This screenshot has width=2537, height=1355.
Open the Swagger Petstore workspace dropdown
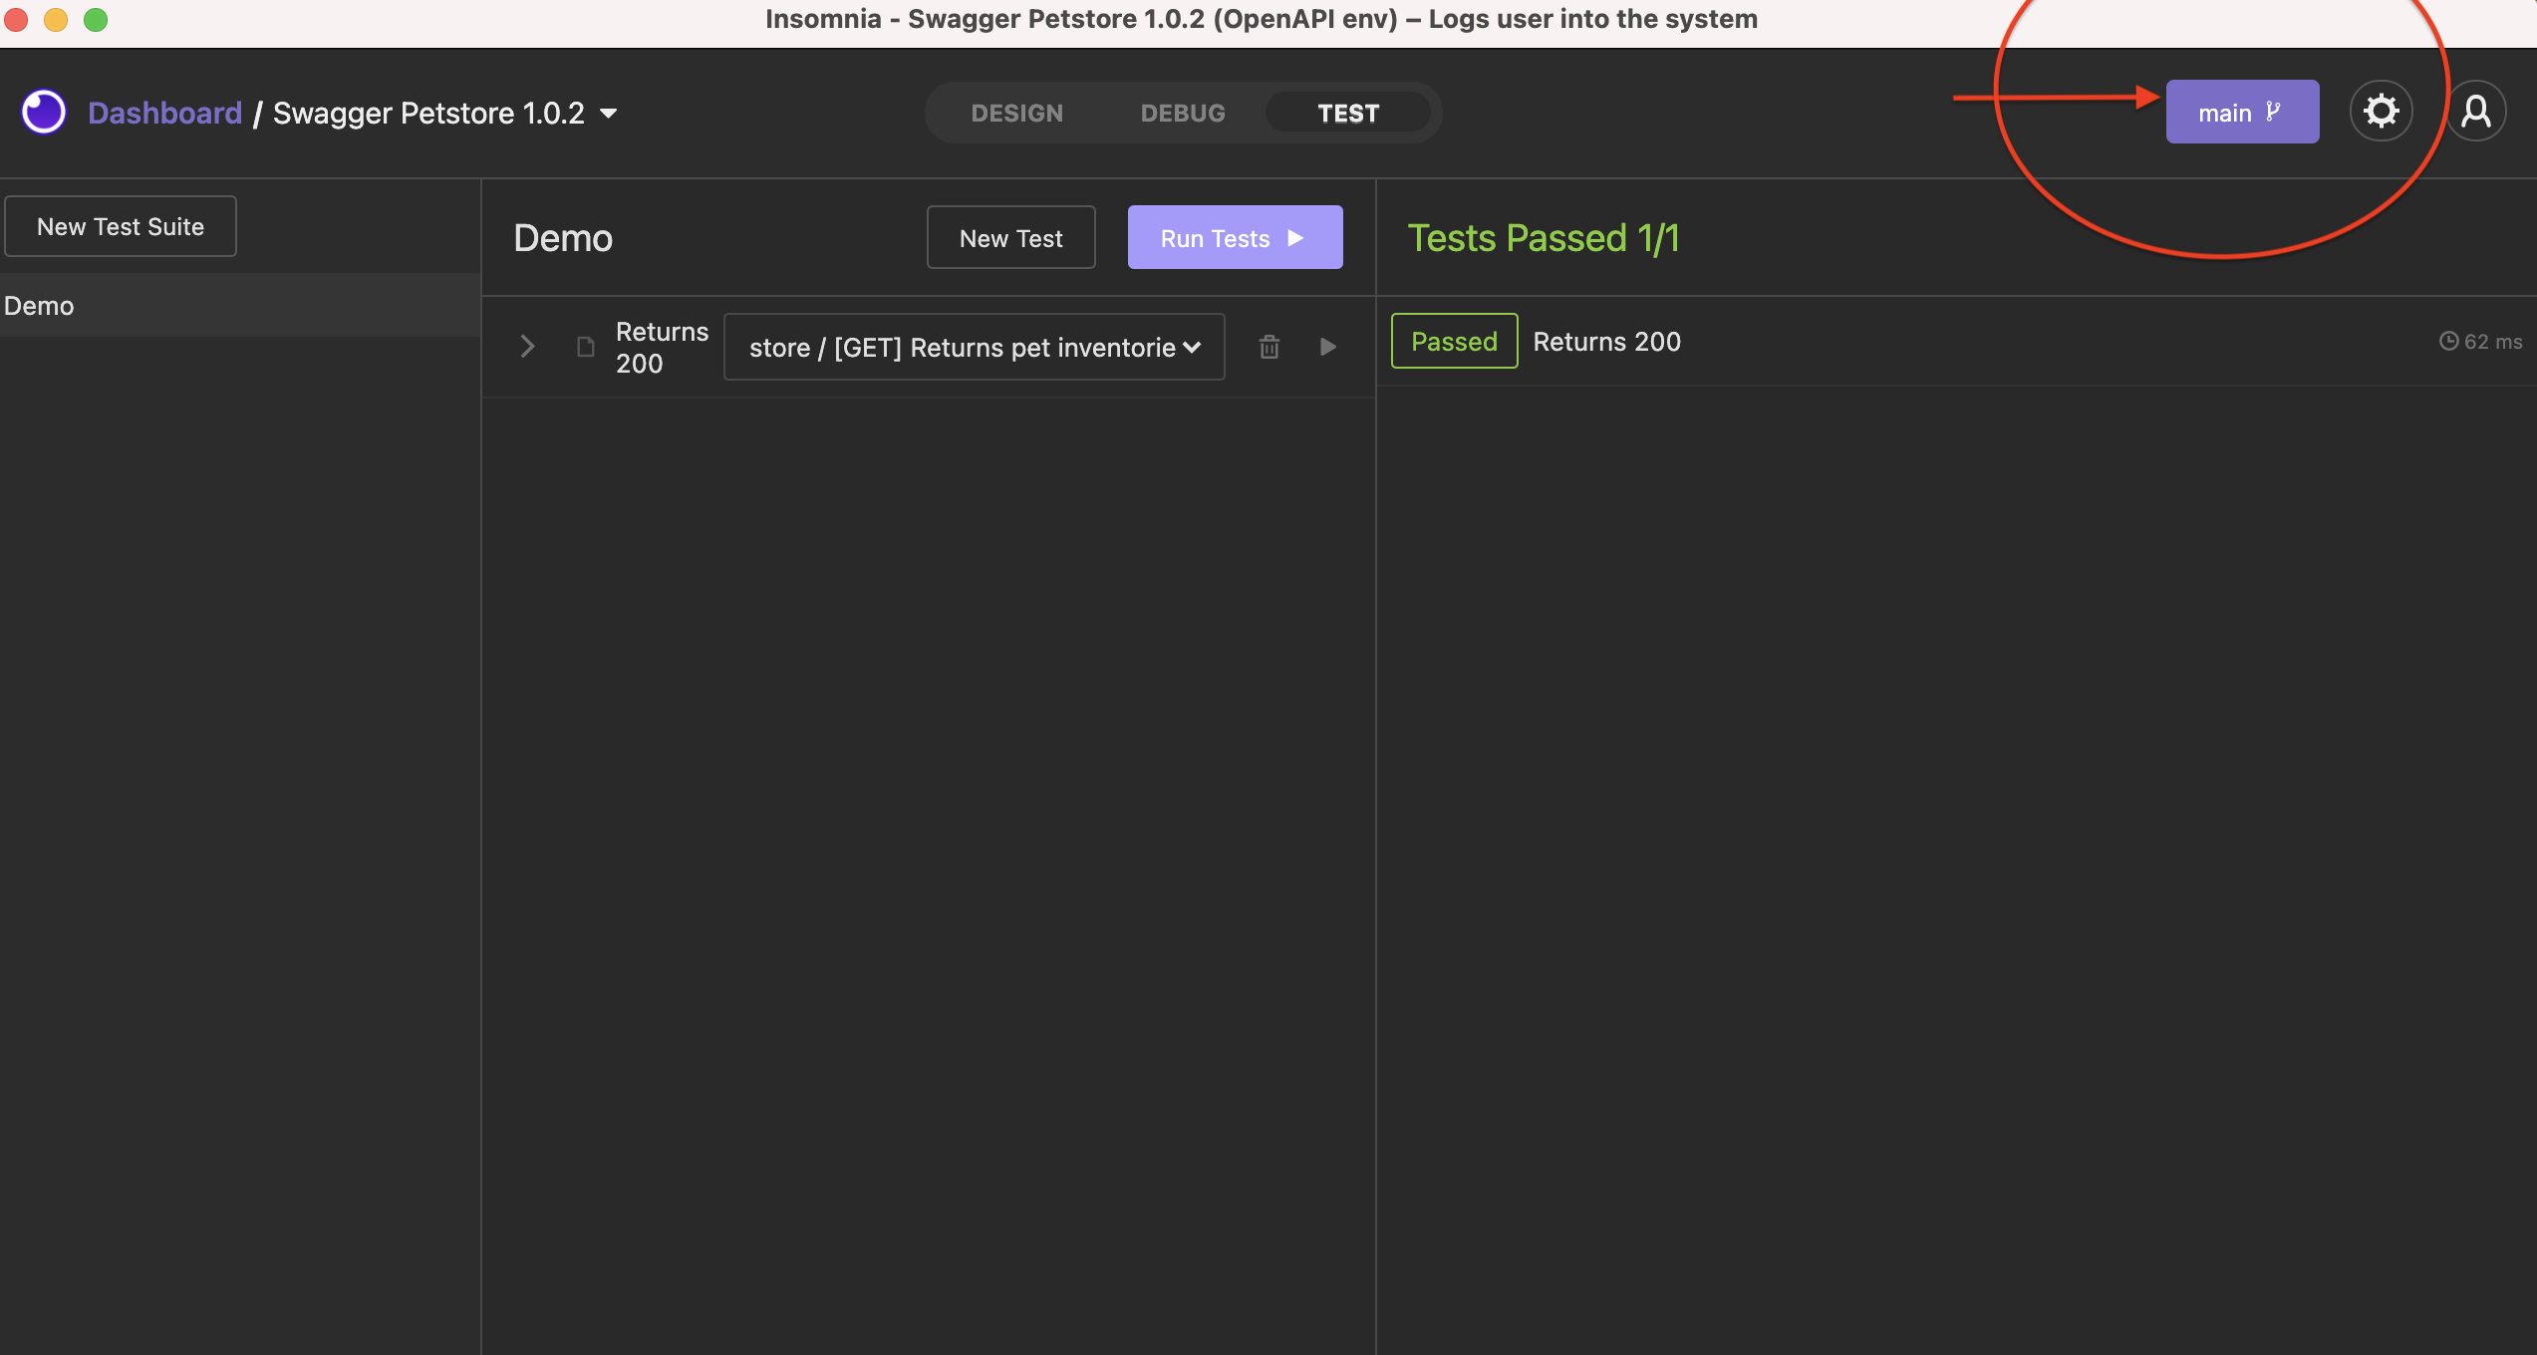click(609, 113)
